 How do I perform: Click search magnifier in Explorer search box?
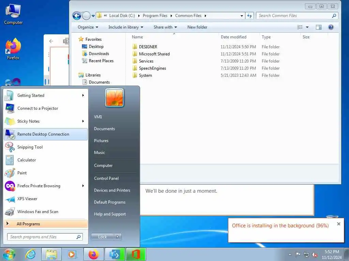(x=334, y=16)
